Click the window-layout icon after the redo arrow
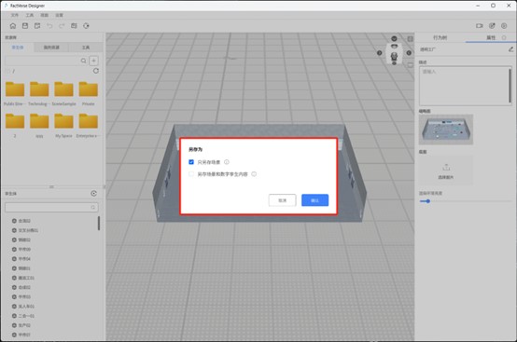 tap(74, 26)
